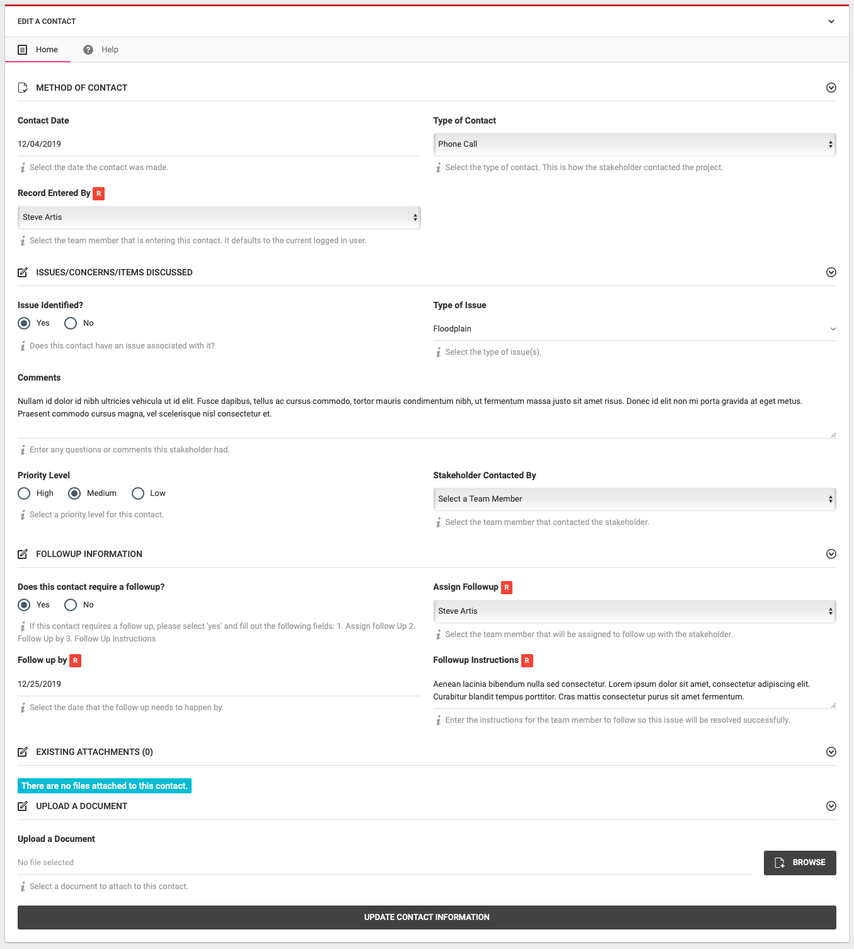
Task: Click the Help question mark icon
Action: [88, 50]
